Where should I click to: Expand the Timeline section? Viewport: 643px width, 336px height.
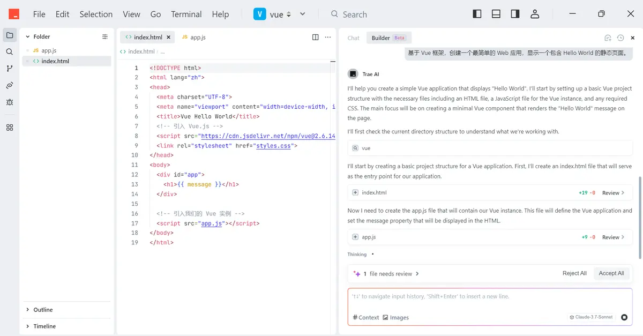click(x=67, y=326)
